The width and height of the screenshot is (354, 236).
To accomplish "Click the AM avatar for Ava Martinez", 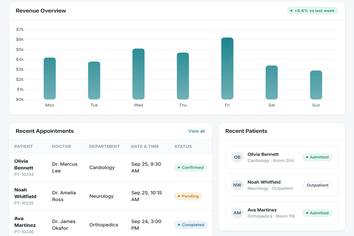I will coord(237,213).
